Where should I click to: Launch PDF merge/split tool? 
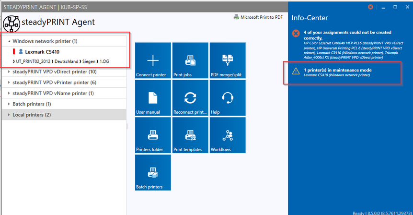[228, 60]
